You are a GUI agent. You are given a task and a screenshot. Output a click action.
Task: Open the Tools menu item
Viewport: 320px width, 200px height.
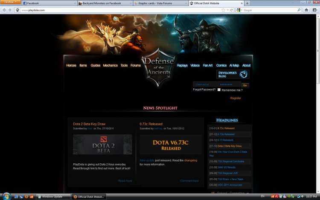(124, 65)
